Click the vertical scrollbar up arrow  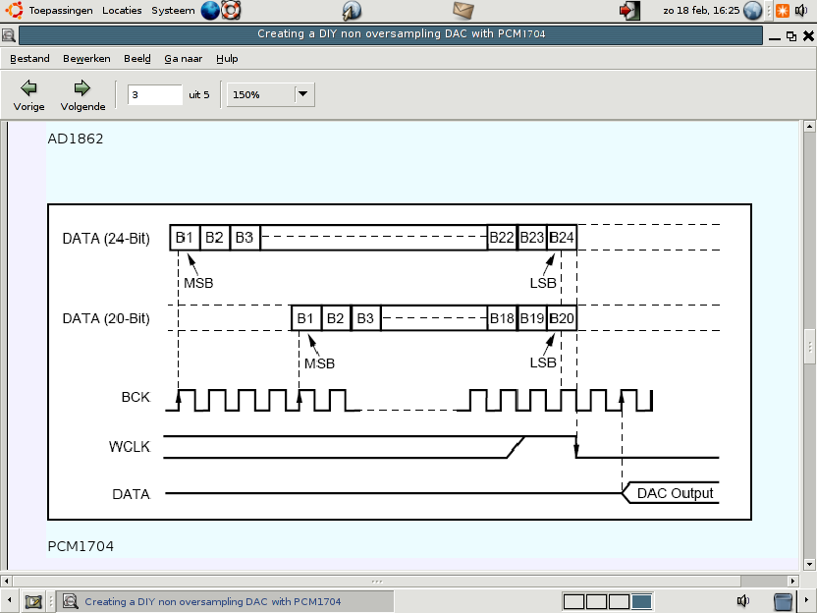click(809, 126)
